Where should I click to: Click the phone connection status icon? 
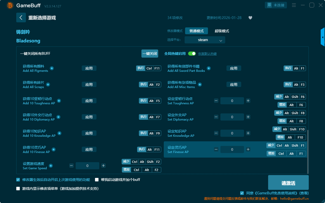[269, 5]
